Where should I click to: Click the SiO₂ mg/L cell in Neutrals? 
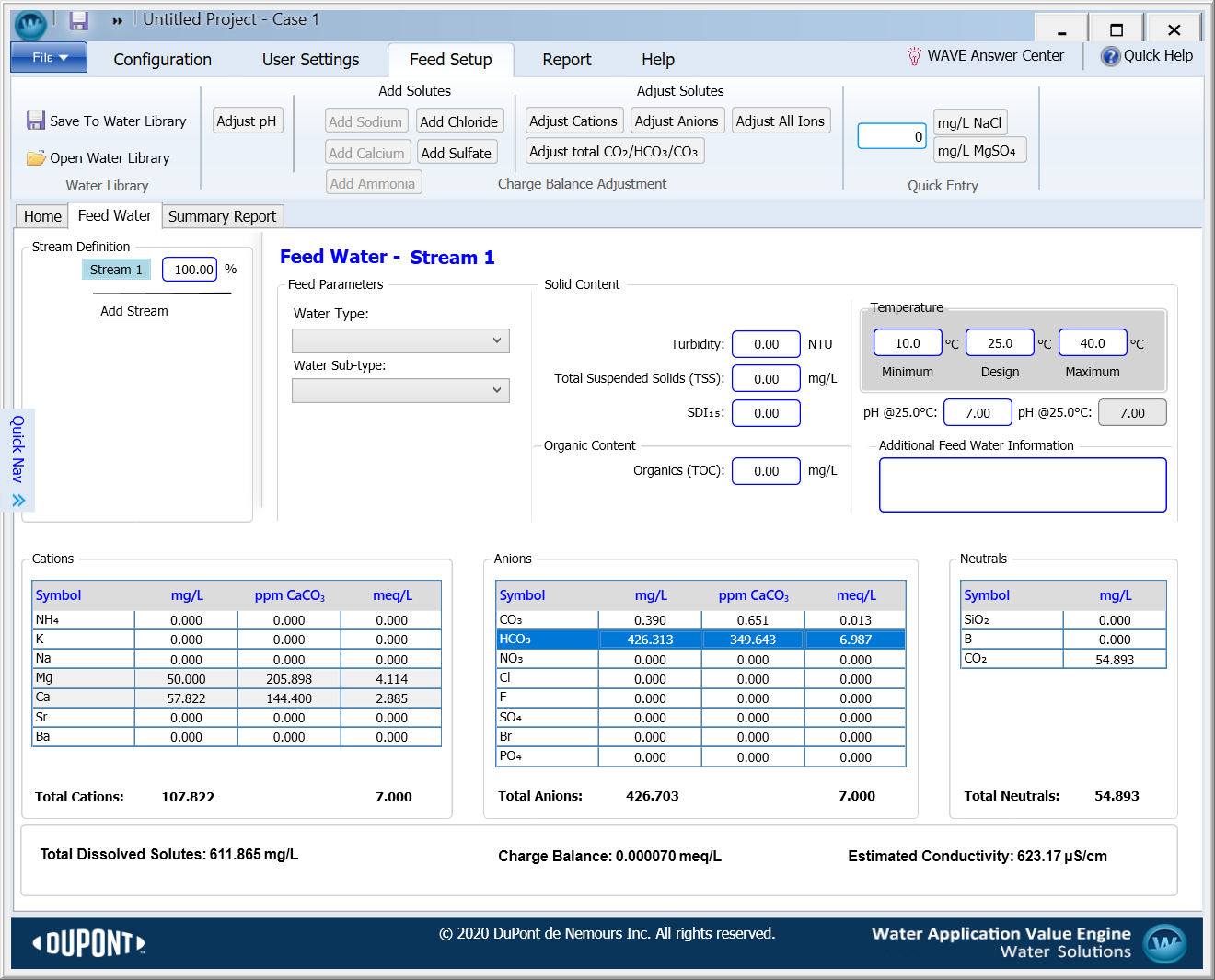[x=1115, y=620]
